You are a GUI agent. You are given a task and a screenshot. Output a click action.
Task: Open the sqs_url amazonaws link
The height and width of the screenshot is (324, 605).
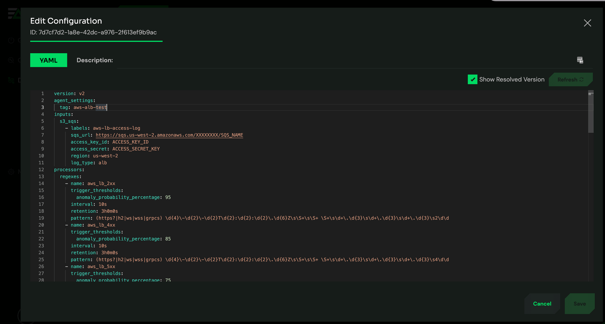(x=169, y=135)
